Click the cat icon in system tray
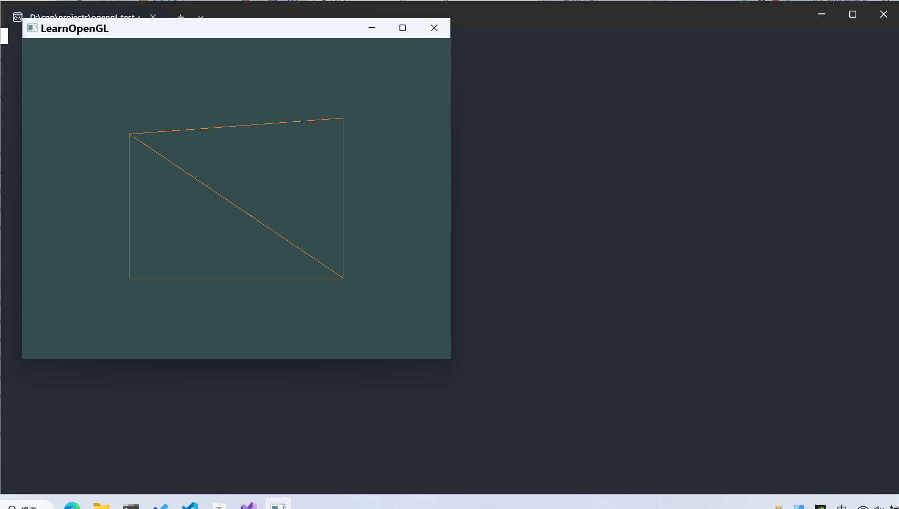 tap(779, 506)
